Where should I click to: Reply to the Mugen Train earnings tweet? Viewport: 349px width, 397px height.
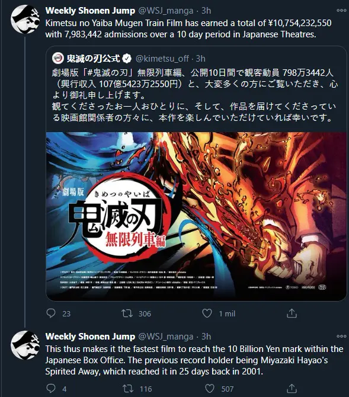(51, 313)
